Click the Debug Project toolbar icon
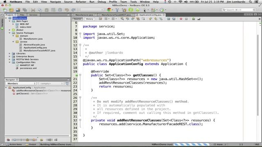The image size is (262, 147). pyautogui.click(x=153, y=10)
